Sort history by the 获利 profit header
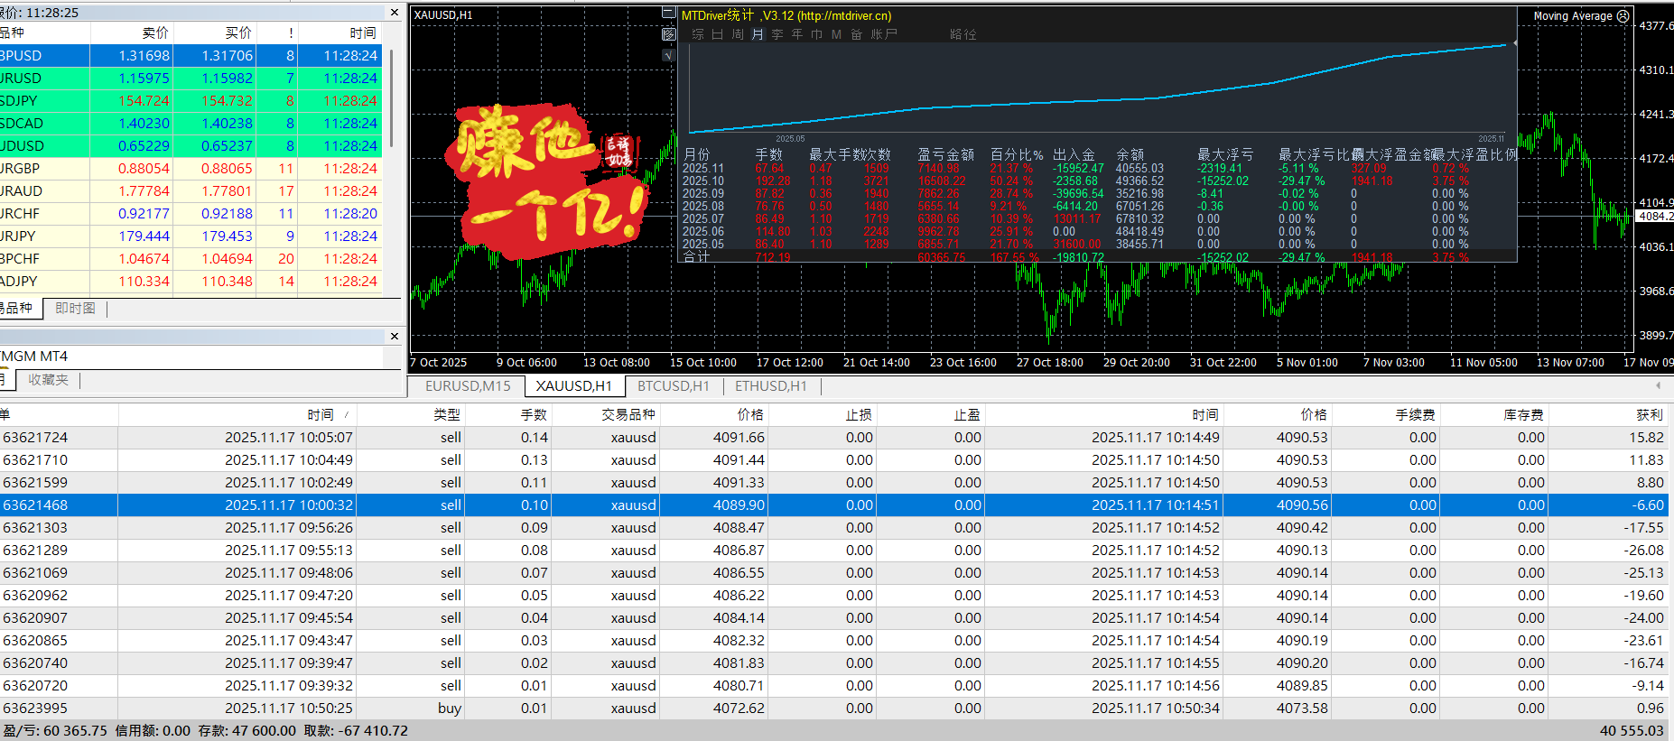 tap(1608, 415)
